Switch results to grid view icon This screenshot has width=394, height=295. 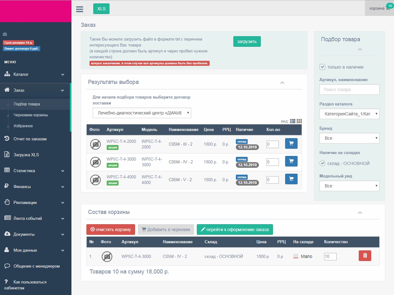tap(299, 121)
